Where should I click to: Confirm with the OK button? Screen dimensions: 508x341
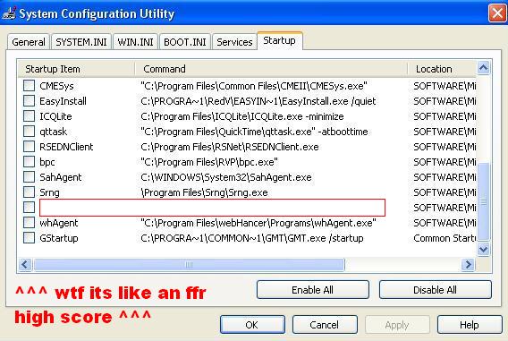click(x=252, y=325)
